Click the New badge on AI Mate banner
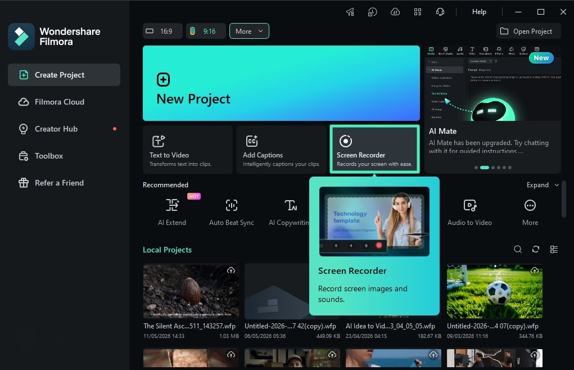This screenshot has height=370, width=574. point(541,58)
